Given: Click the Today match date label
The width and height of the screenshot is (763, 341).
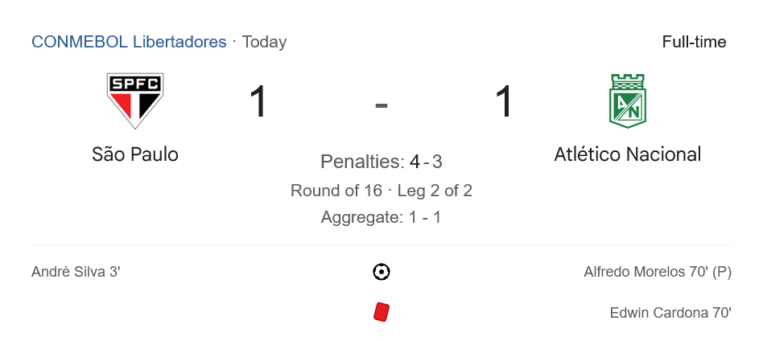Looking at the screenshot, I should pos(264,42).
